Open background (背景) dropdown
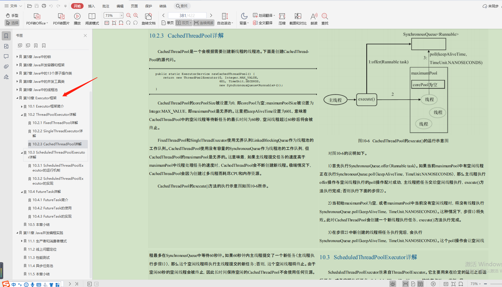The height and width of the screenshot is (287, 502). [x=244, y=19]
